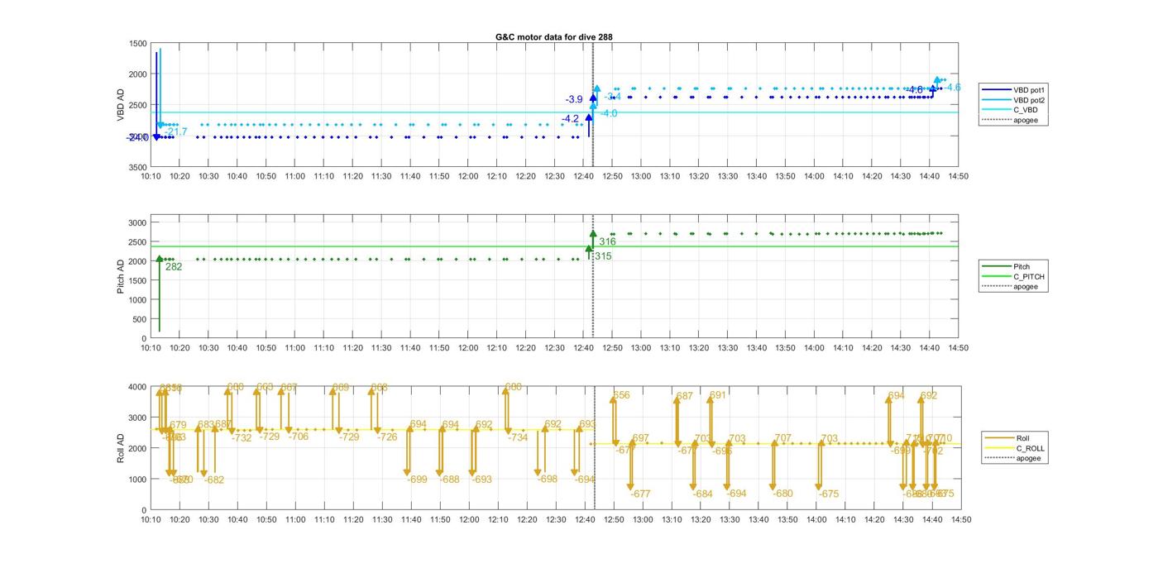Click the '-732' roll data label

(x=242, y=438)
